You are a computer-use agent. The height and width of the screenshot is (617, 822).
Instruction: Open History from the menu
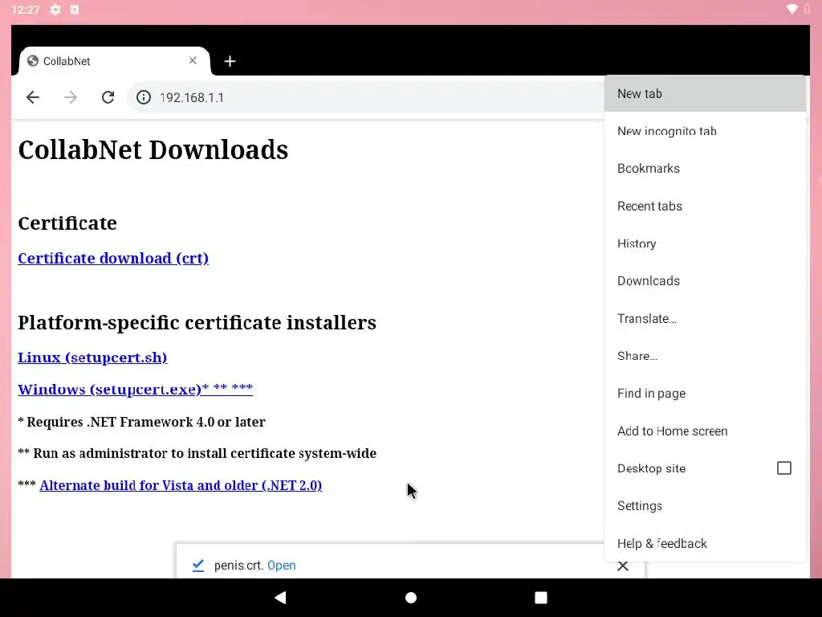(x=705, y=243)
